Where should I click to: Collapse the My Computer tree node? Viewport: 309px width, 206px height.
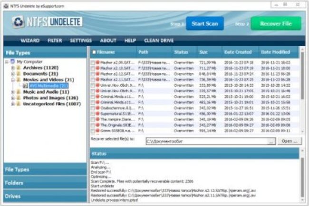(x=7, y=62)
